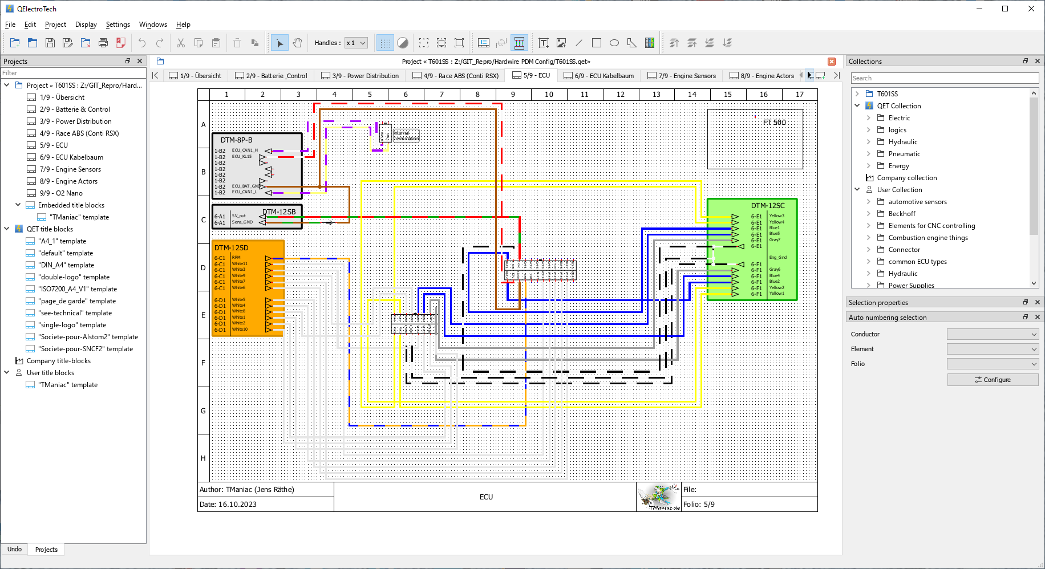
Task: Click the Send to back icon
Action: [727, 43]
